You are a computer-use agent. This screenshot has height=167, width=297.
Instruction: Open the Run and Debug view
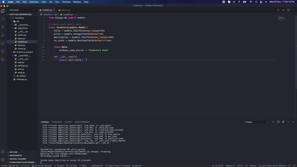[3, 35]
